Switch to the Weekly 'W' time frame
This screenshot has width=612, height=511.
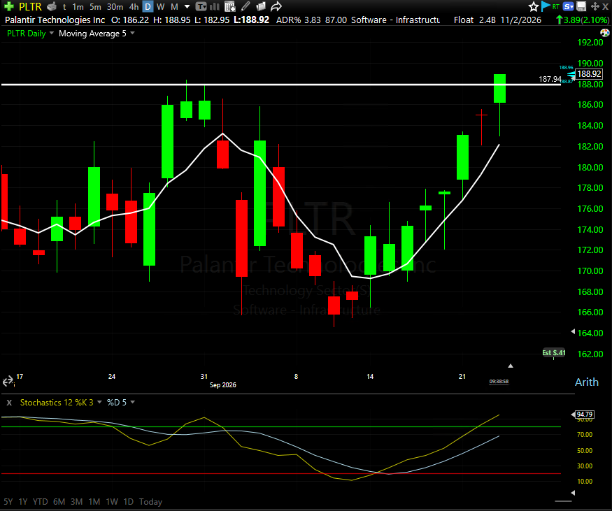(x=160, y=6)
